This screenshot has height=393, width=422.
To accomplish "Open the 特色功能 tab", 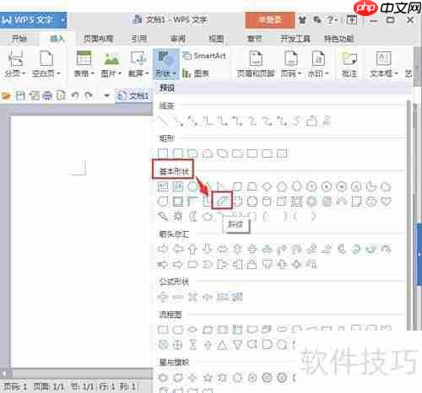I will click(339, 38).
